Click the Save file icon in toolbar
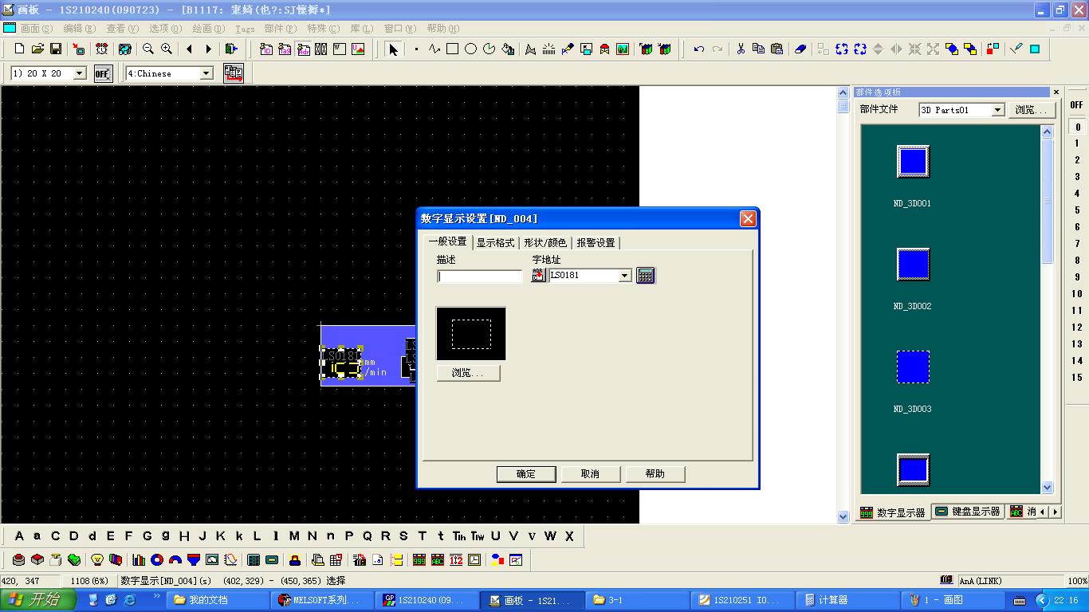The width and height of the screenshot is (1089, 612). point(56,49)
